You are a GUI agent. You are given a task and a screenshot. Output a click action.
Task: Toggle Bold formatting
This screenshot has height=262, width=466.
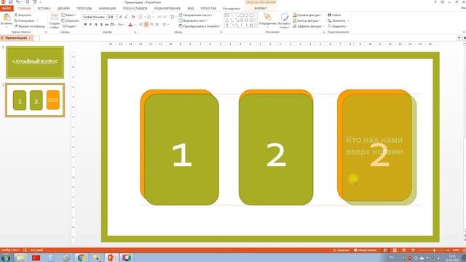[85, 25]
